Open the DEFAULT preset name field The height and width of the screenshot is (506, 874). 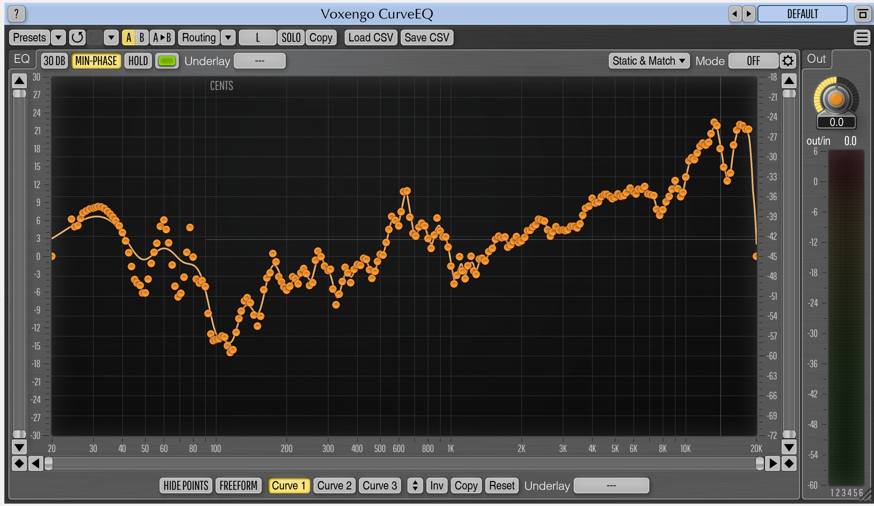pyautogui.click(x=802, y=14)
